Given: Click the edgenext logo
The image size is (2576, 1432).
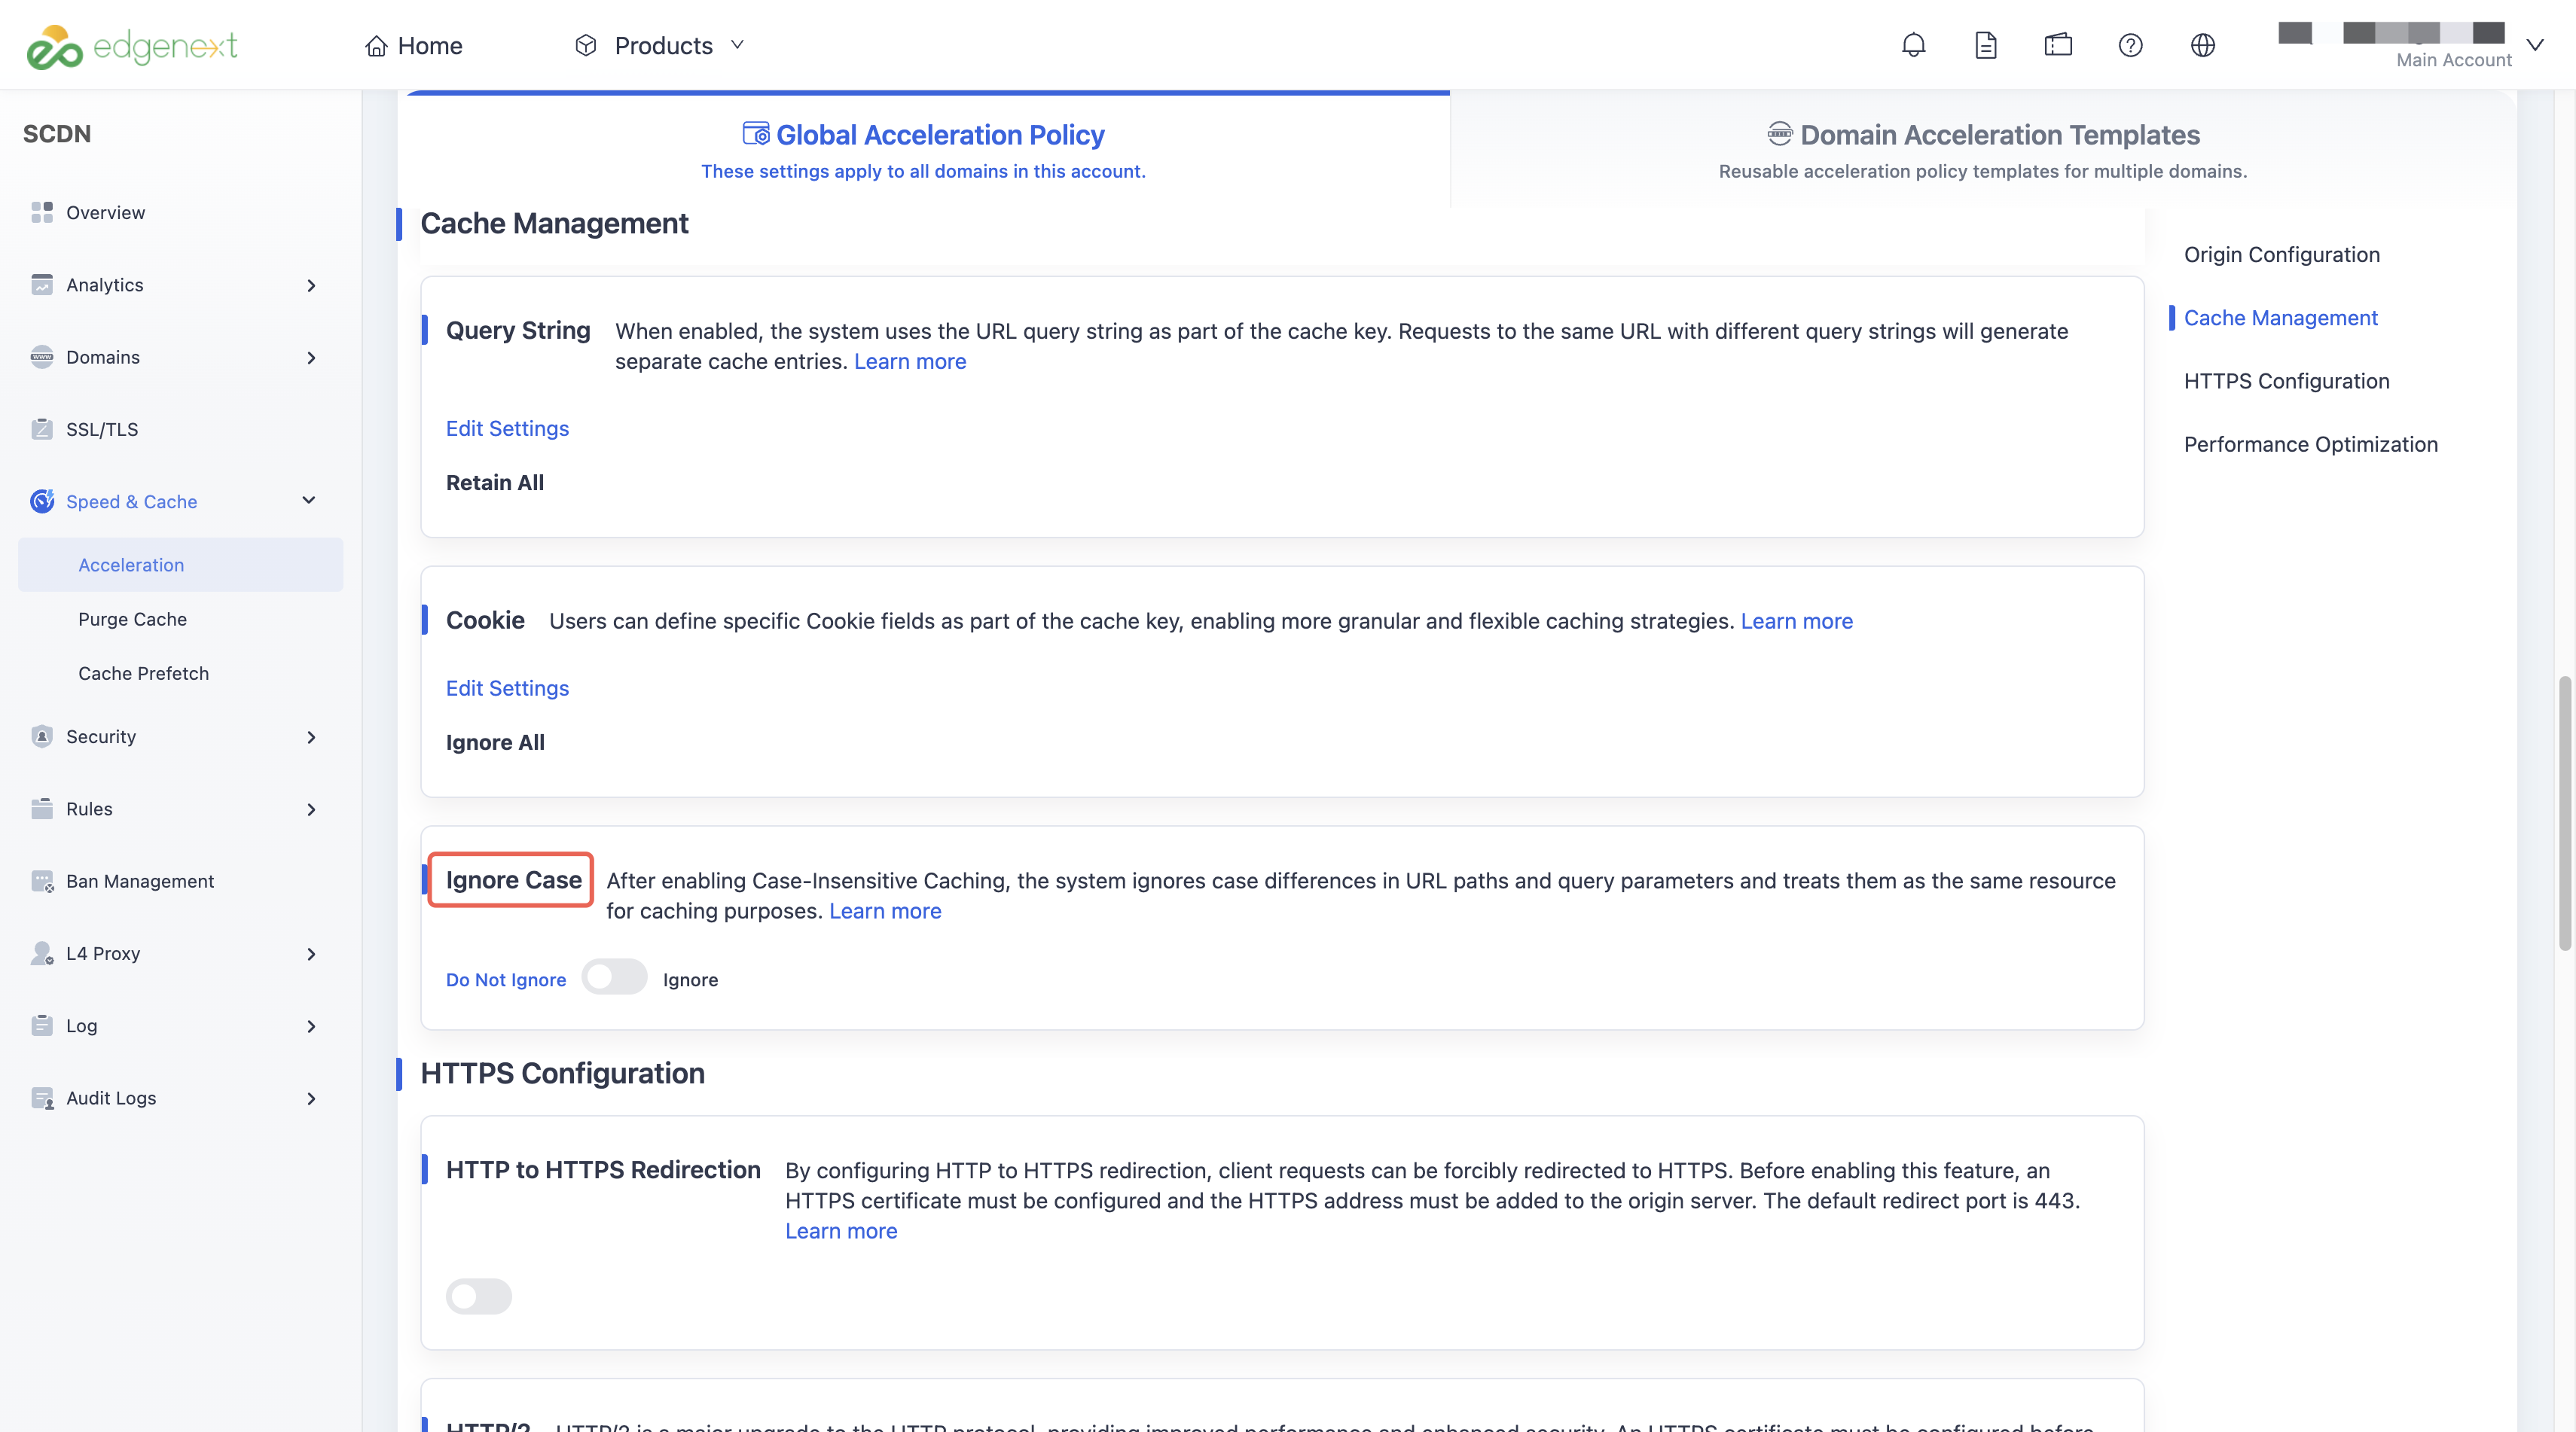Looking at the screenshot, I should pyautogui.click(x=131, y=46).
